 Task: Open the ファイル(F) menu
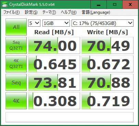point(12,12)
